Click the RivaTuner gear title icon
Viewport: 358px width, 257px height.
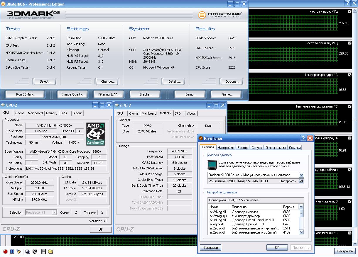pos(201,138)
